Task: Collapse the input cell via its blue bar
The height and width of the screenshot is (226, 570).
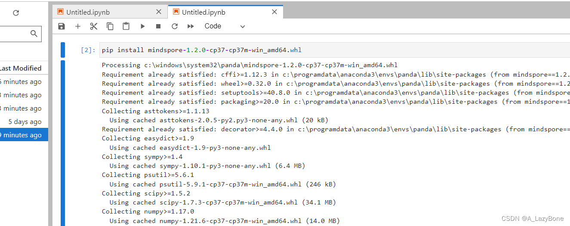Action: tap(63, 50)
